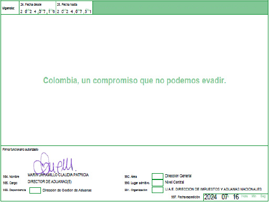The width and height of the screenshot is (270, 203).
Task: Click the Dirección de Gestión de Aduanas text
Action: coord(67,190)
